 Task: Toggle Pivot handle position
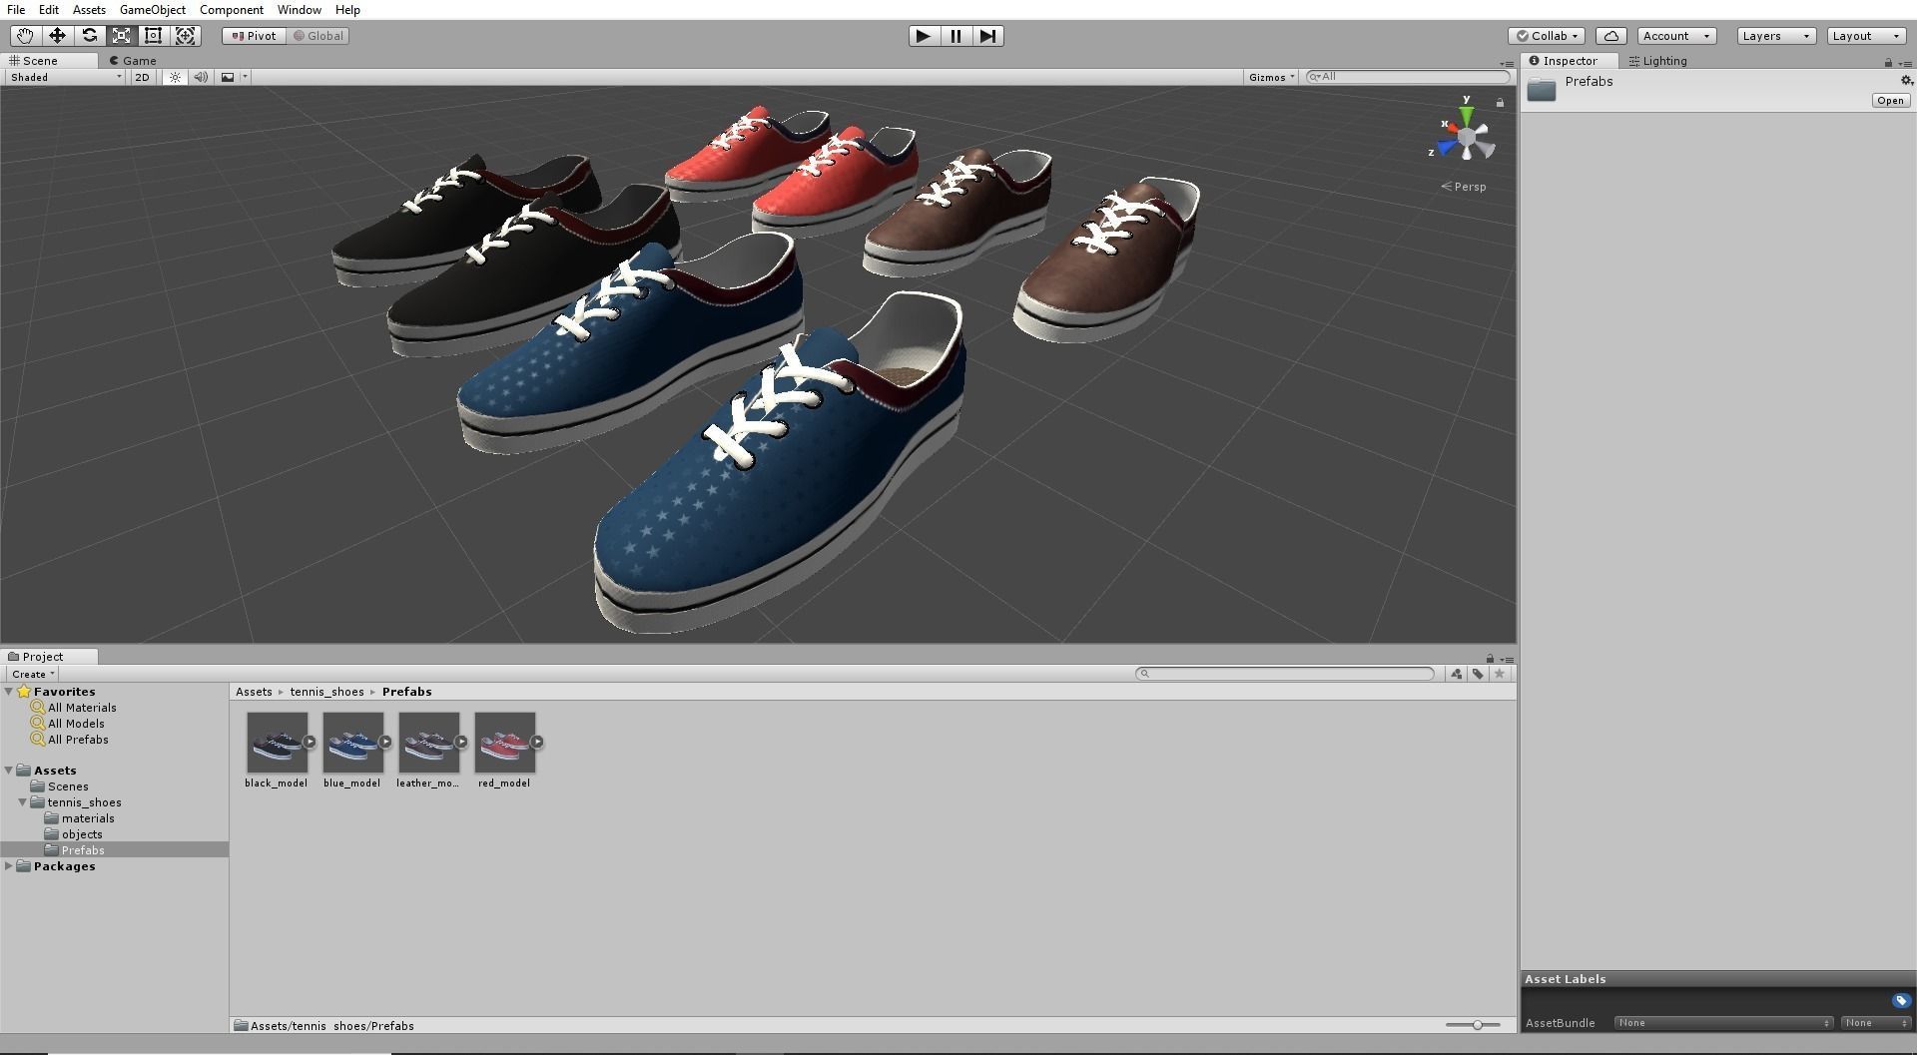coord(255,36)
